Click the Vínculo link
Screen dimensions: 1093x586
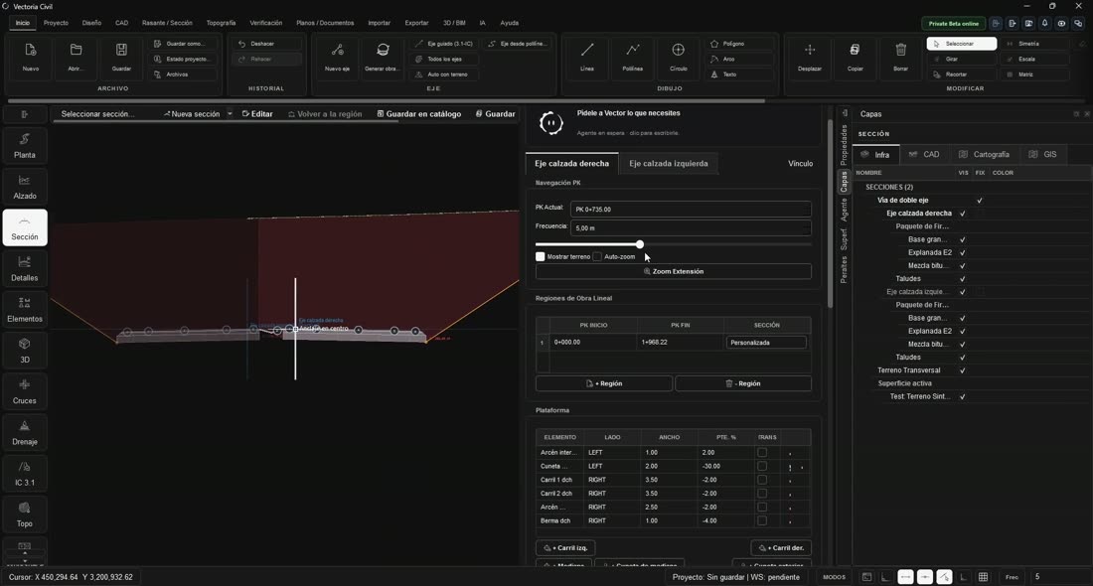[x=800, y=163]
